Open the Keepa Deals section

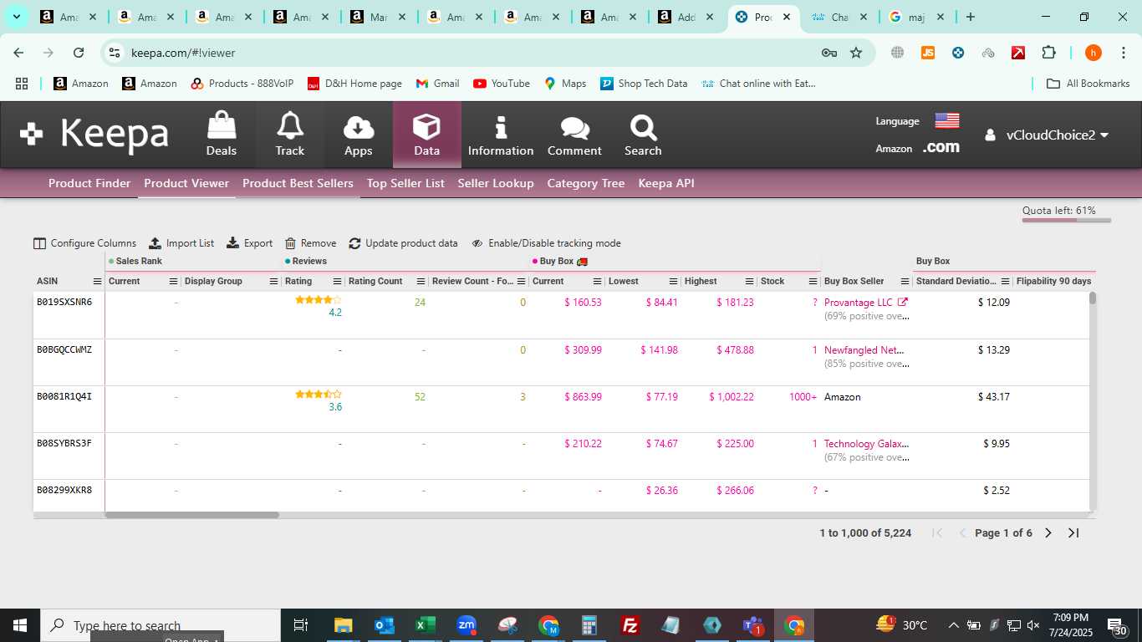(222, 135)
